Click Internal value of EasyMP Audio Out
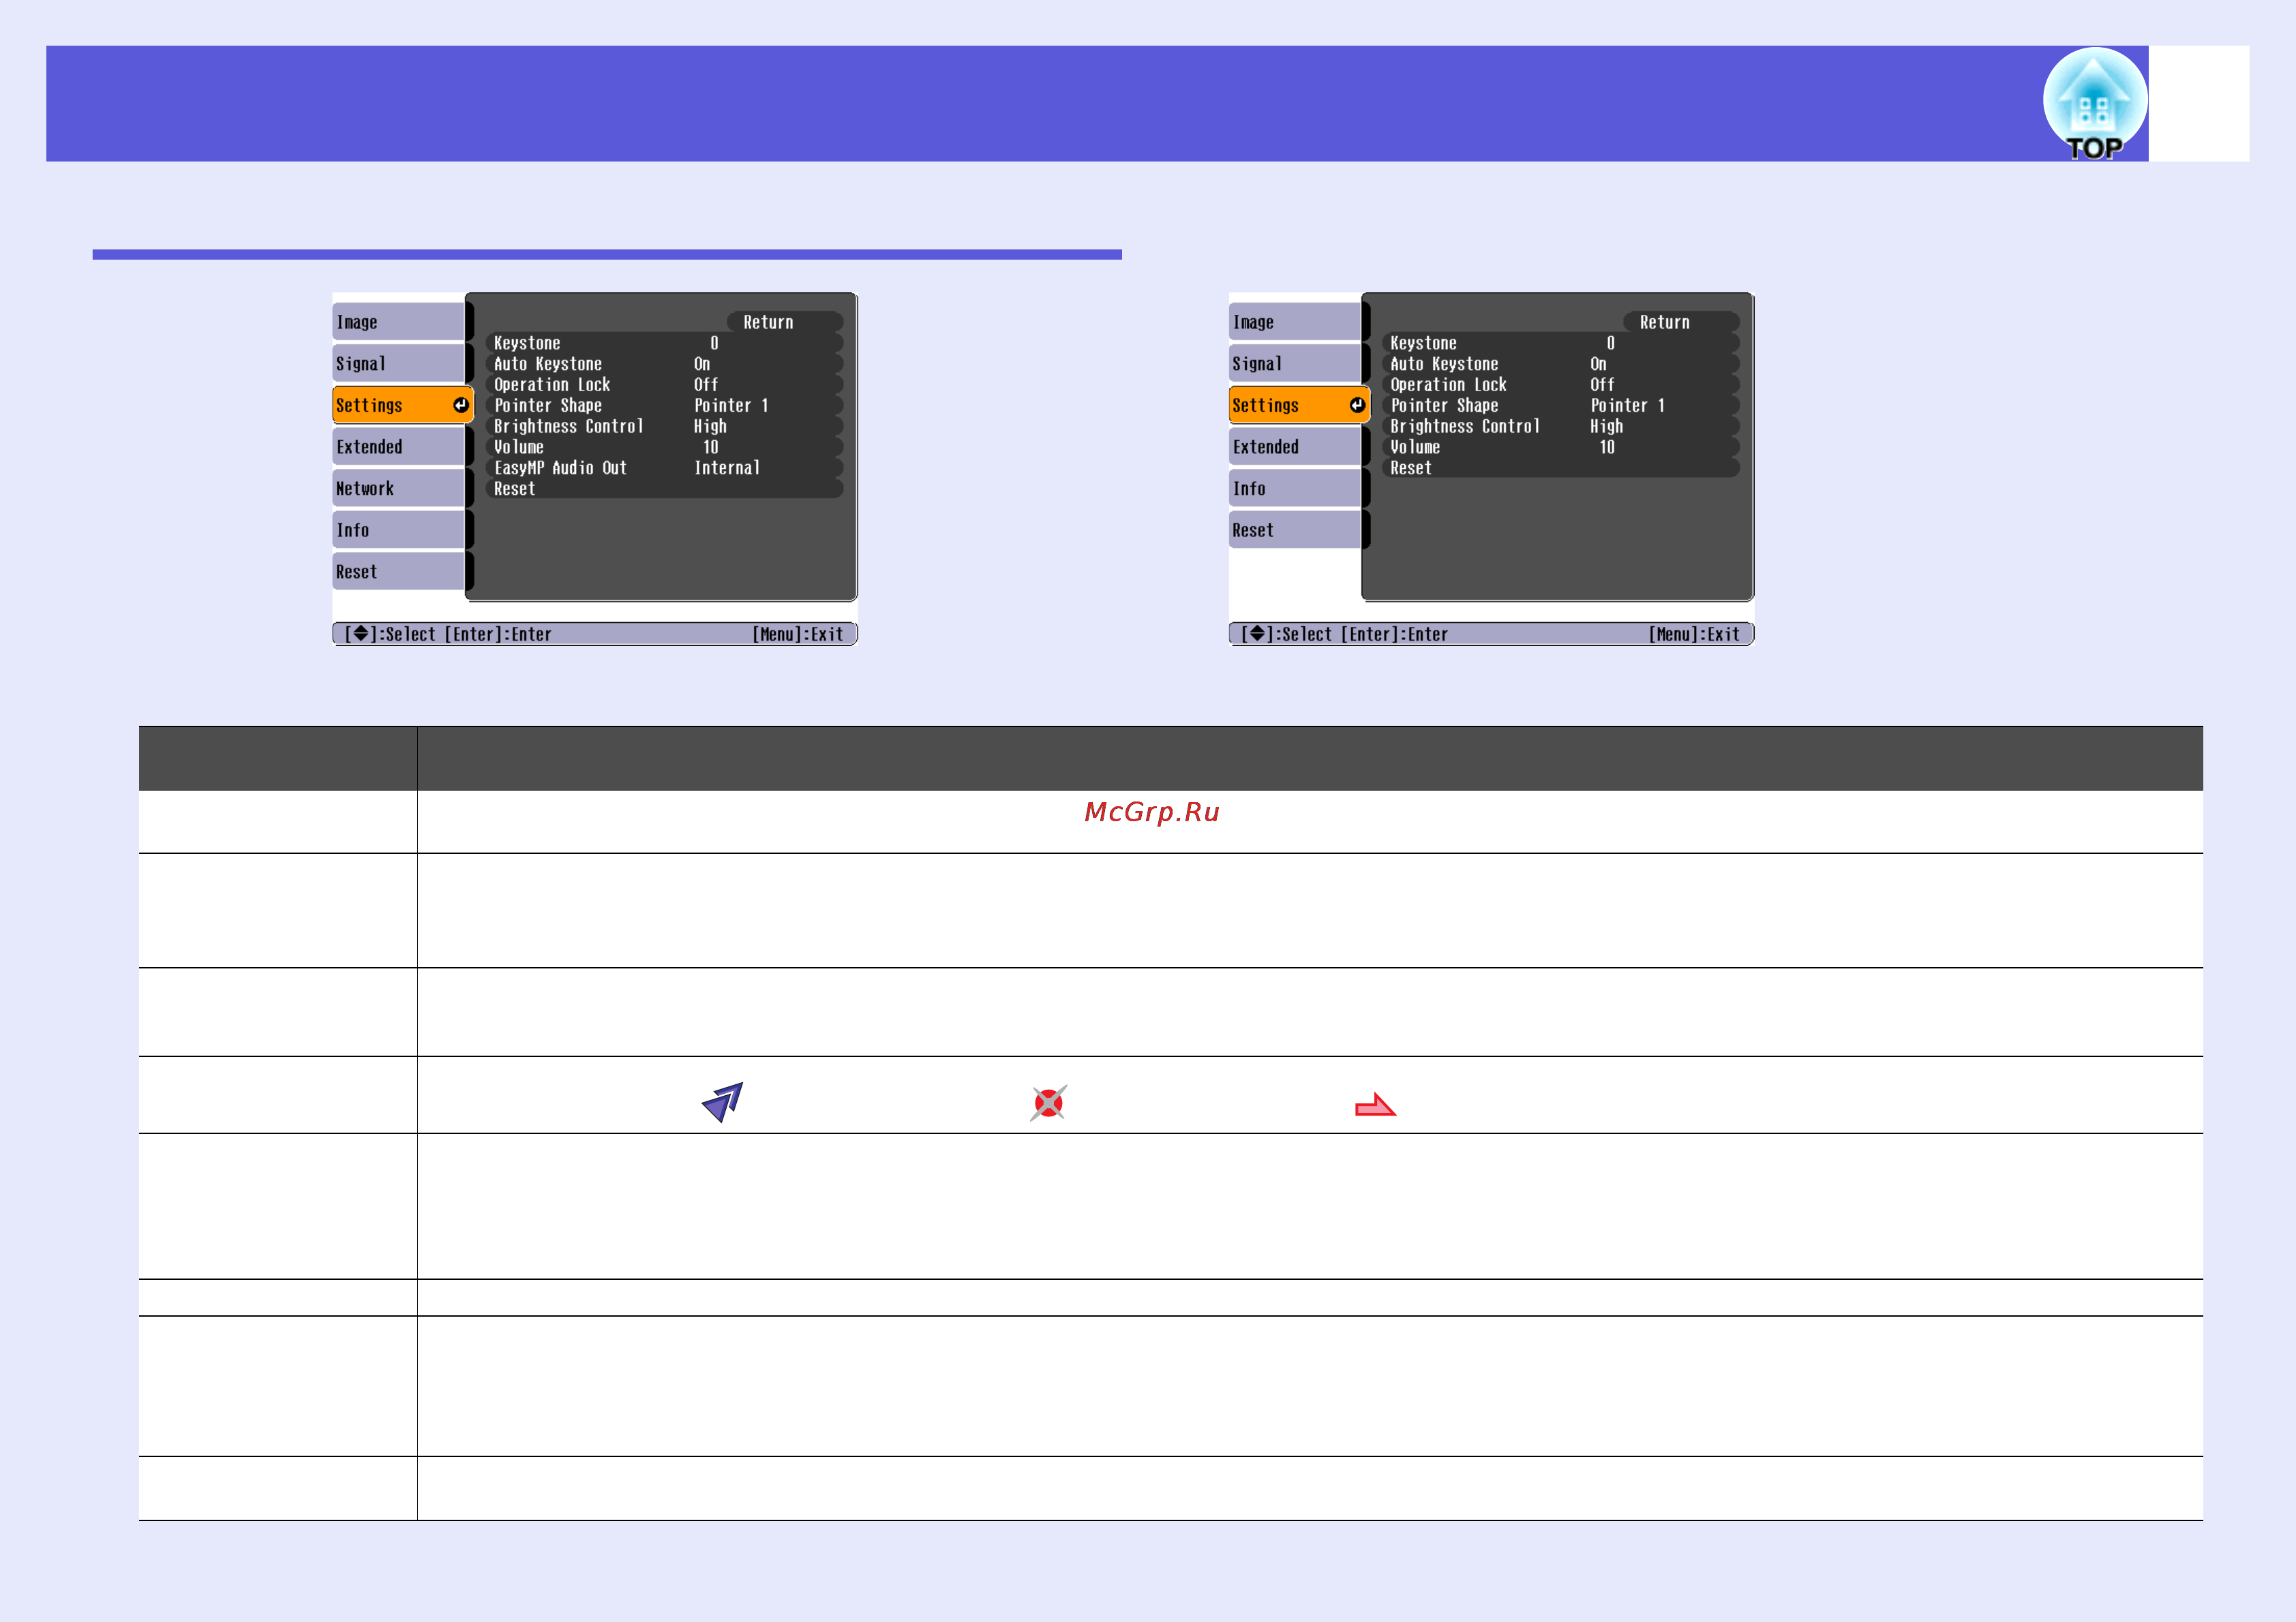Viewport: 2296px width, 1622px height. [x=727, y=468]
